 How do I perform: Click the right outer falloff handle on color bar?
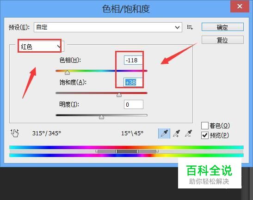click(x=157, y=151)
